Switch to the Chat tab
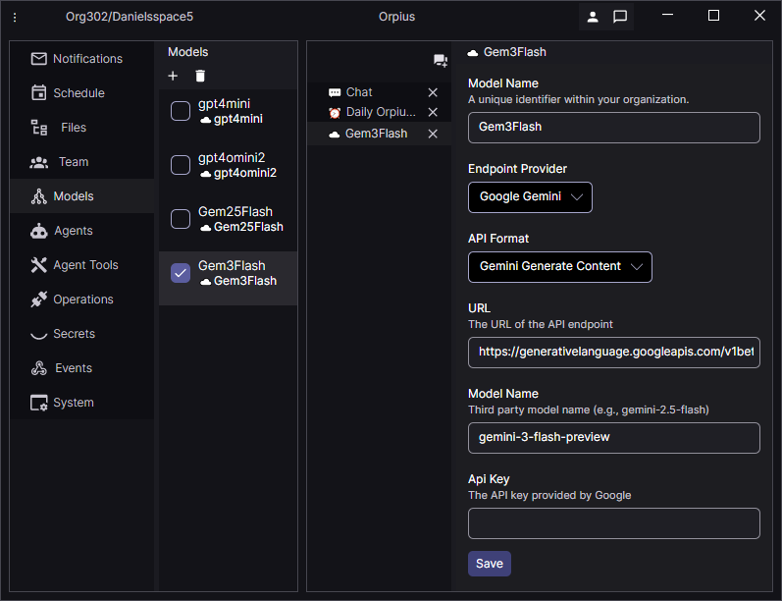 (x=359, y=92)
